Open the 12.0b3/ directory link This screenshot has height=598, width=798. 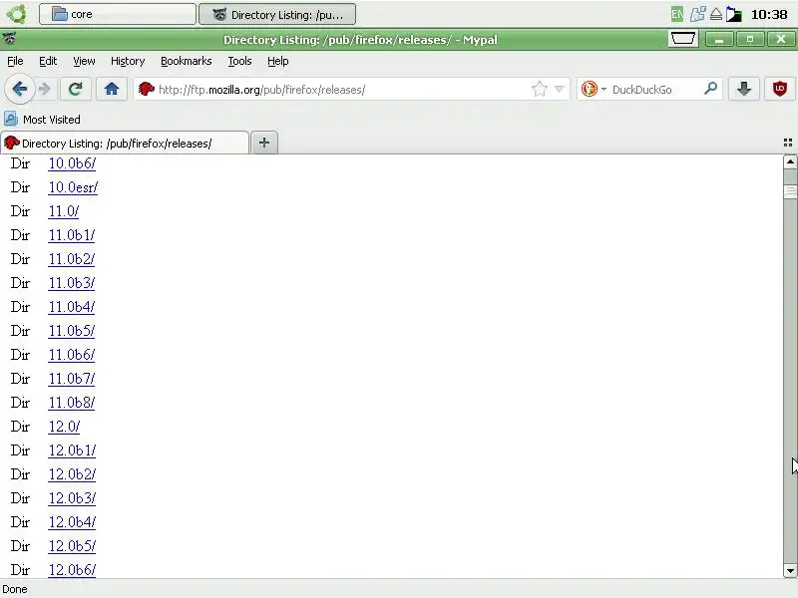click(x=72, y=497)
